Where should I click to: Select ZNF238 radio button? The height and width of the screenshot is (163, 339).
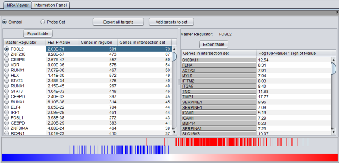(x=7, y=54)
